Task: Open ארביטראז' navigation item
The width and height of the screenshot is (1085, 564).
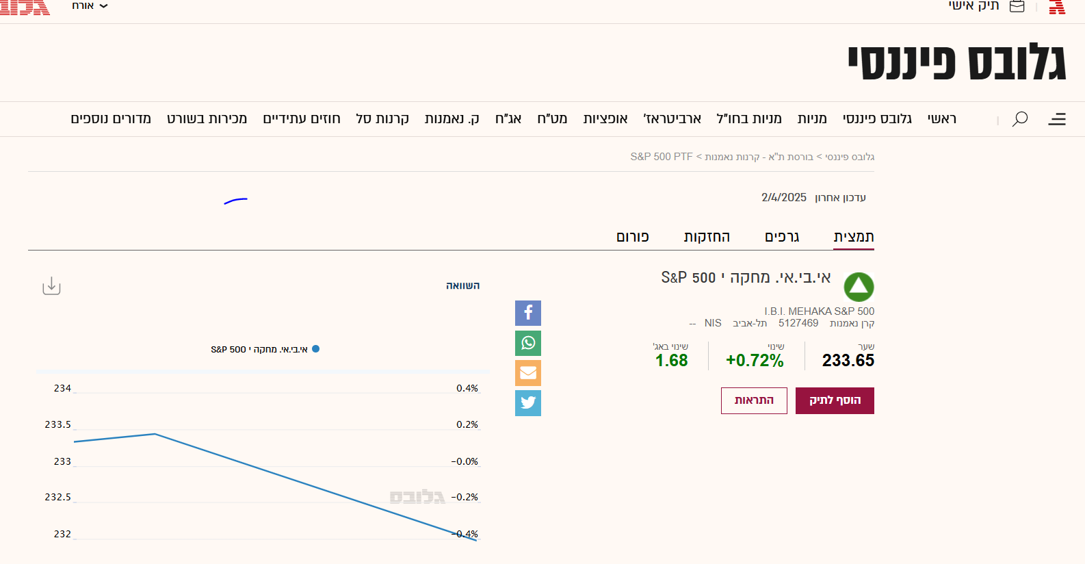Action: pos(672,119)
